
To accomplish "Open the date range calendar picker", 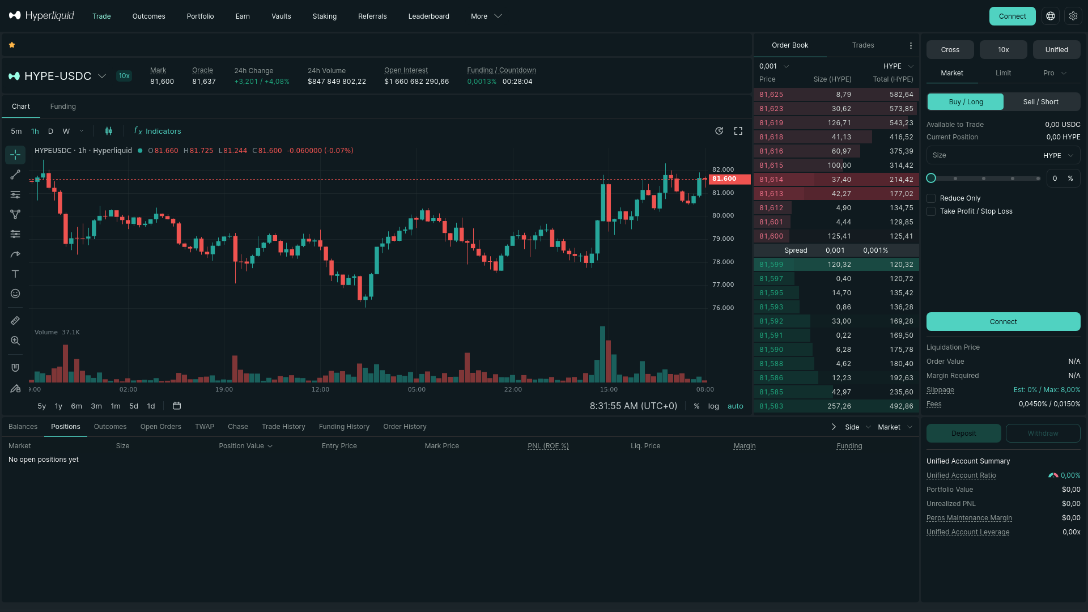I will [x=177, y=406].
